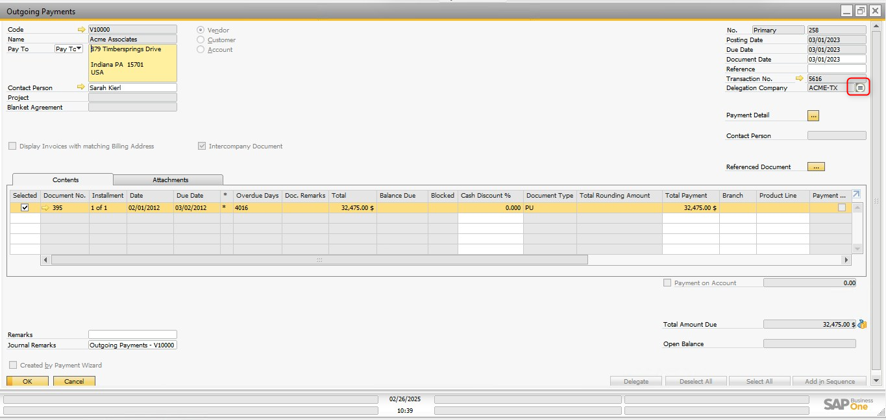This screenshot has width=886, height=420.
Task: Open the Primary series dropdown
Action: [778, 30]
